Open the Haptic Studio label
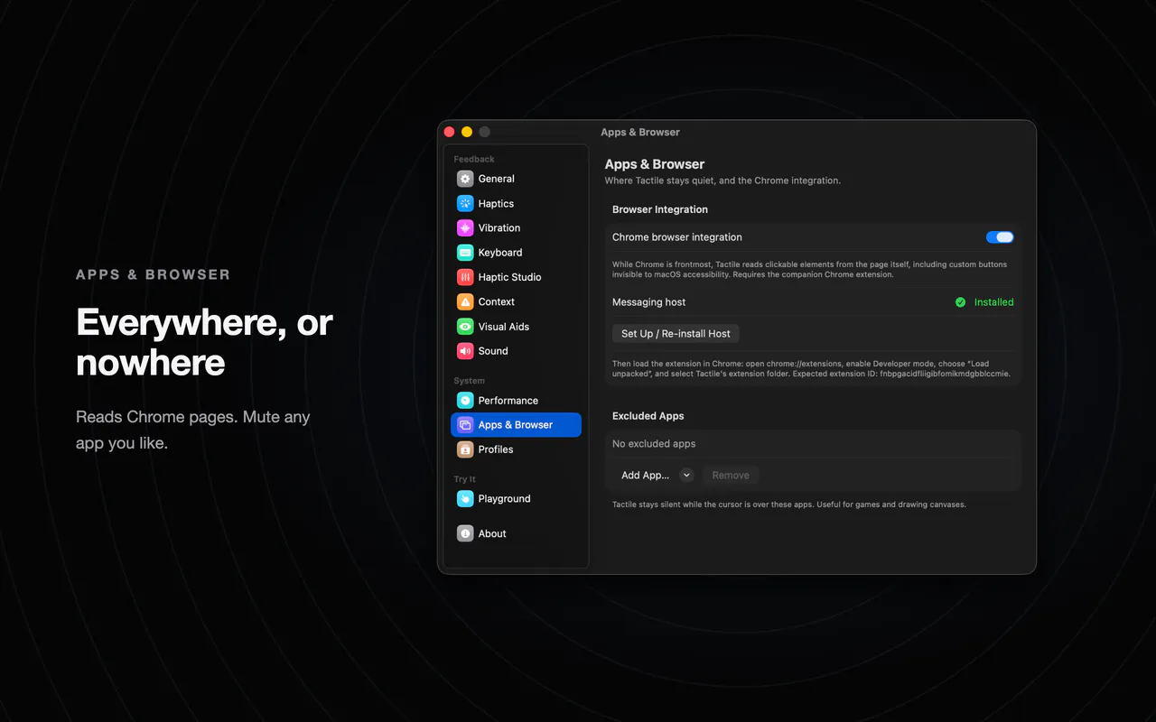This screenshot has width=1156, height=722. pos(510,277)
